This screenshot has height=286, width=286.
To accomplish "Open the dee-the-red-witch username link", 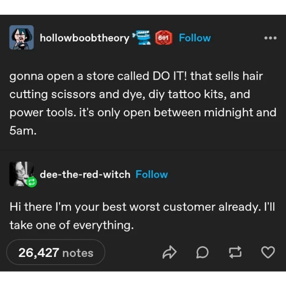I will click(x=85, y=174).
